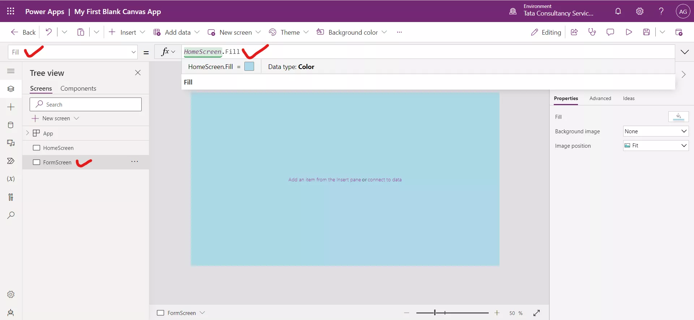Open the Add data menu
Screen dimensions: 694x320
176,32
